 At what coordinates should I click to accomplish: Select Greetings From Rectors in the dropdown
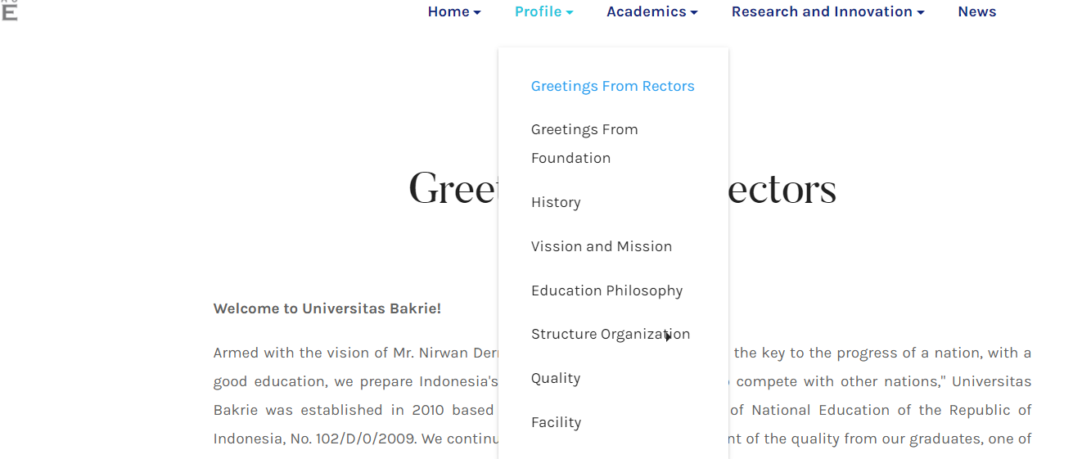click(612, 86)
